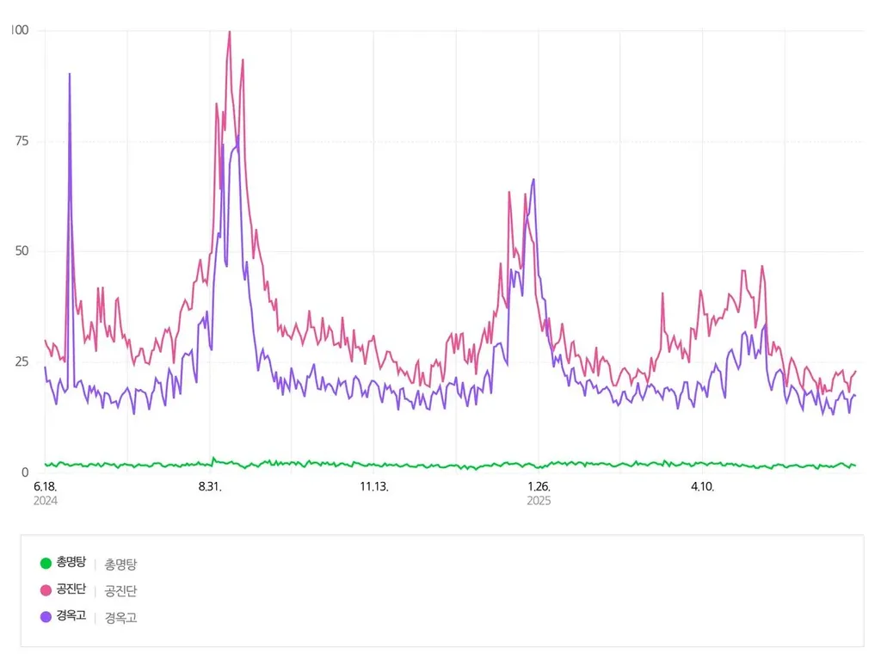The height and width of the screenshot is (654, 881).
Task: Click the 6.18. date axis label
Action: [45, 486]
